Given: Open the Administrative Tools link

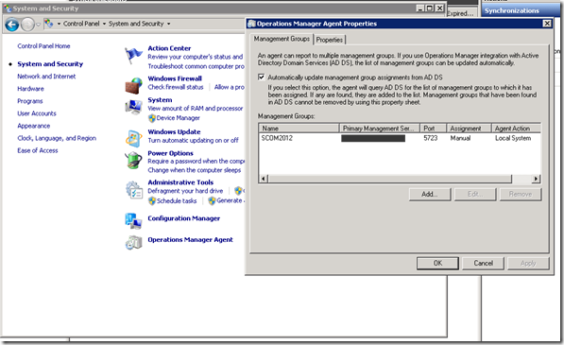Looking at the screenshot, I should pyautogui.click(x=180, y=182).
